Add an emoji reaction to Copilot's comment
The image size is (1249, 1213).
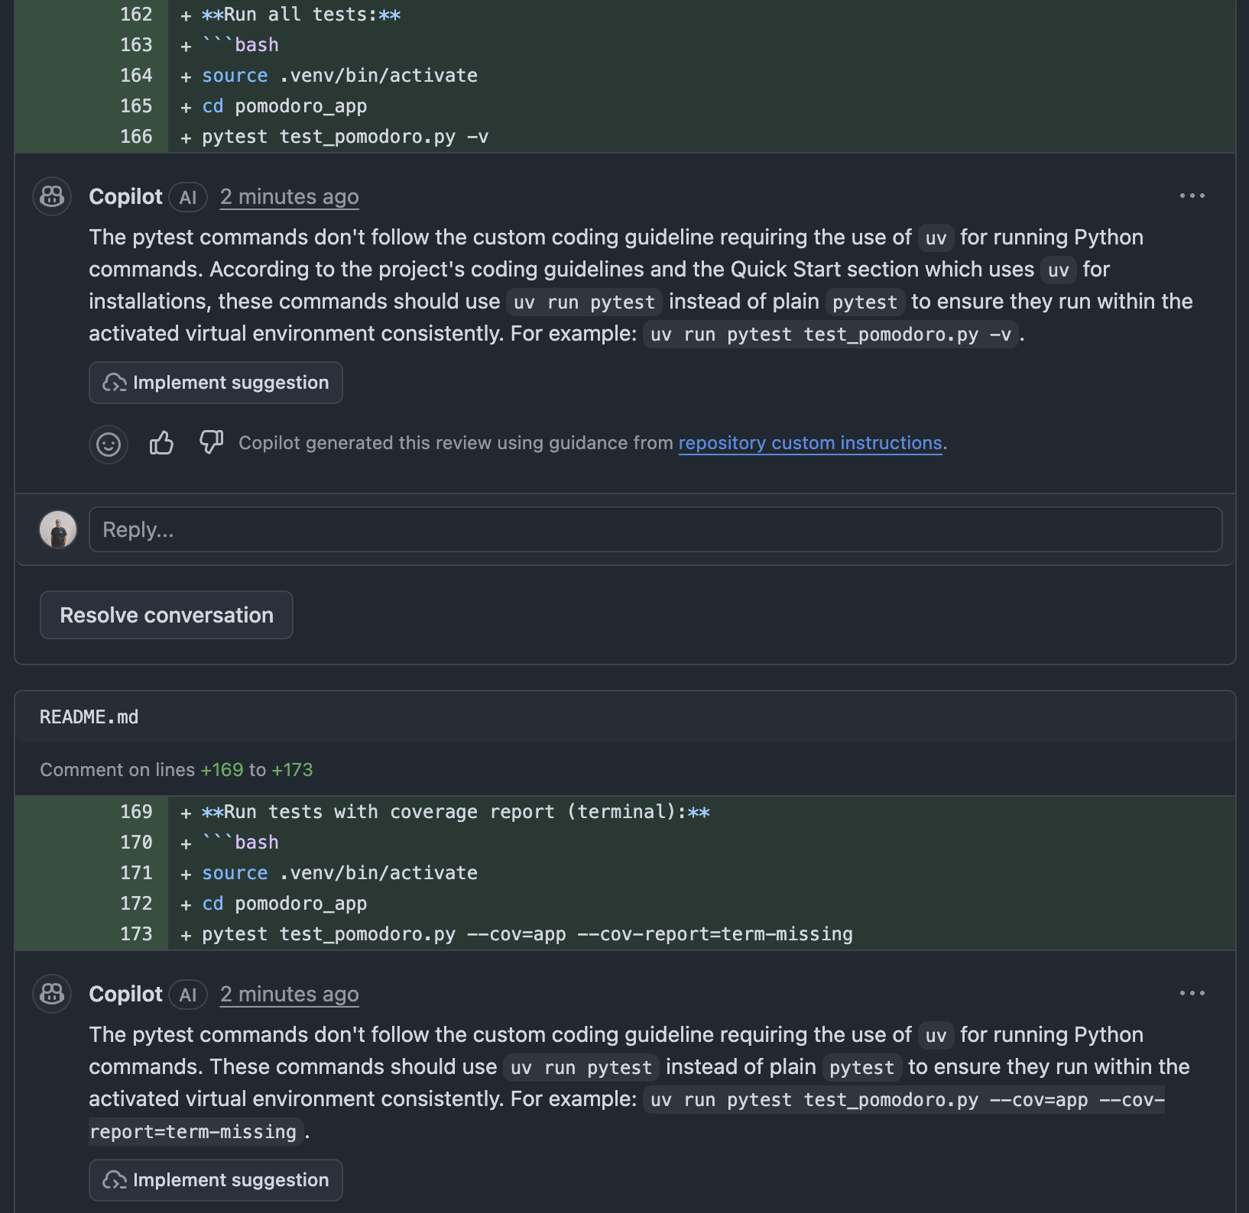(108, 444)
